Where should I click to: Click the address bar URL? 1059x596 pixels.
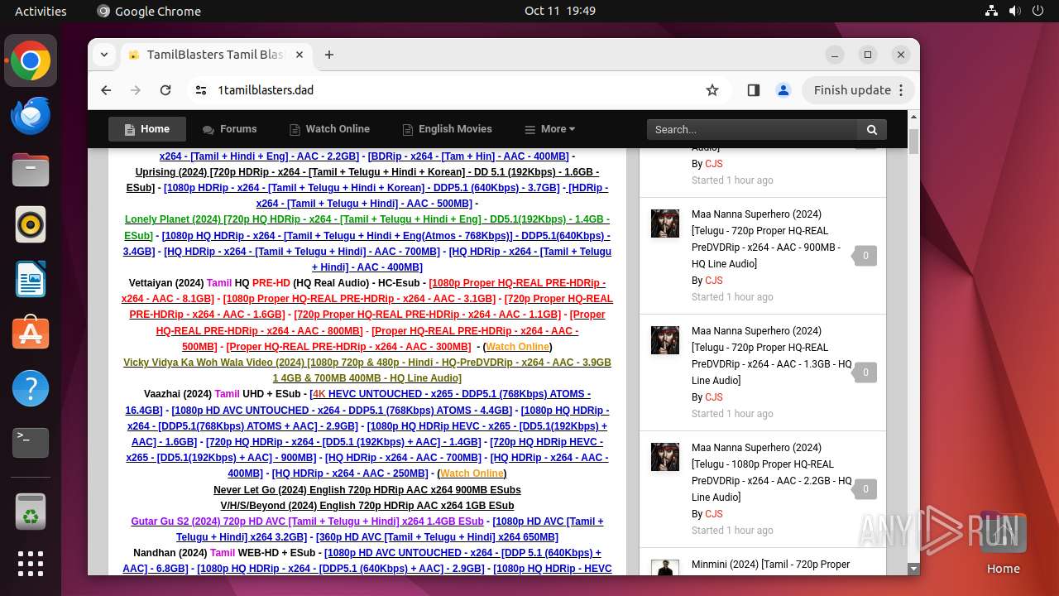tap(266, 90)
